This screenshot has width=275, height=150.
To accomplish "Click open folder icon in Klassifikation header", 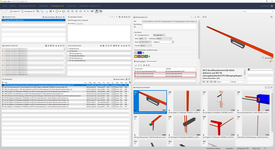I will click(x=109, y=46).
